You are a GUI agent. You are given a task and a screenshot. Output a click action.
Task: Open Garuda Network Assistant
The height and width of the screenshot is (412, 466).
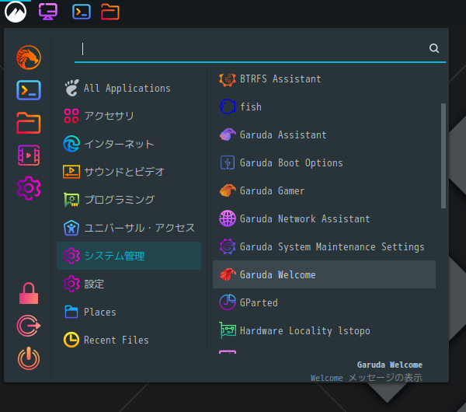(x=324, y=218)
